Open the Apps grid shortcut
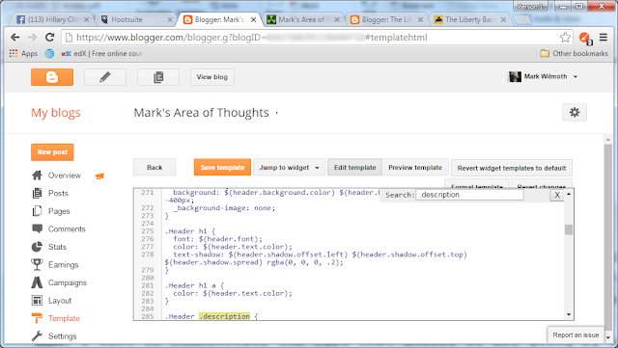The image size is (618, 348). tap(23, 54)
